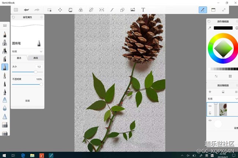Hide the pine cone image layer
The image size is (238, 158).
click(210, 106)
